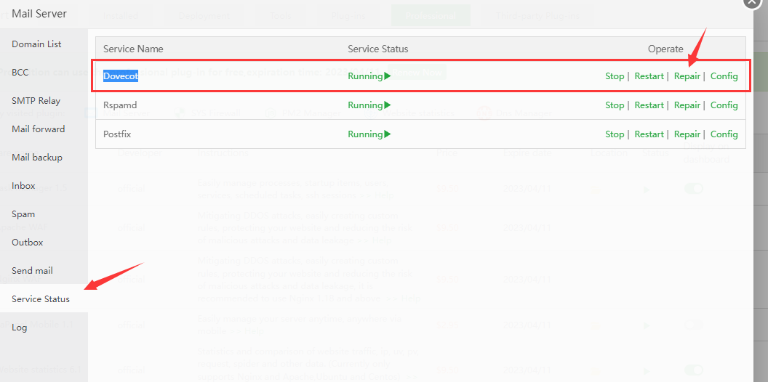
Task: Stop the Rspamd service
Action: click(x=615, y=105)
